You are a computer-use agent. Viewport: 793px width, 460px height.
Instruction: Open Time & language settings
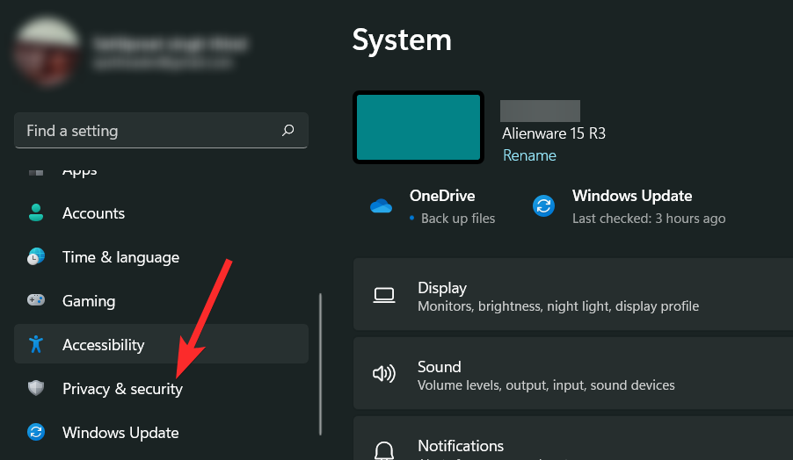tap(120, 257)
